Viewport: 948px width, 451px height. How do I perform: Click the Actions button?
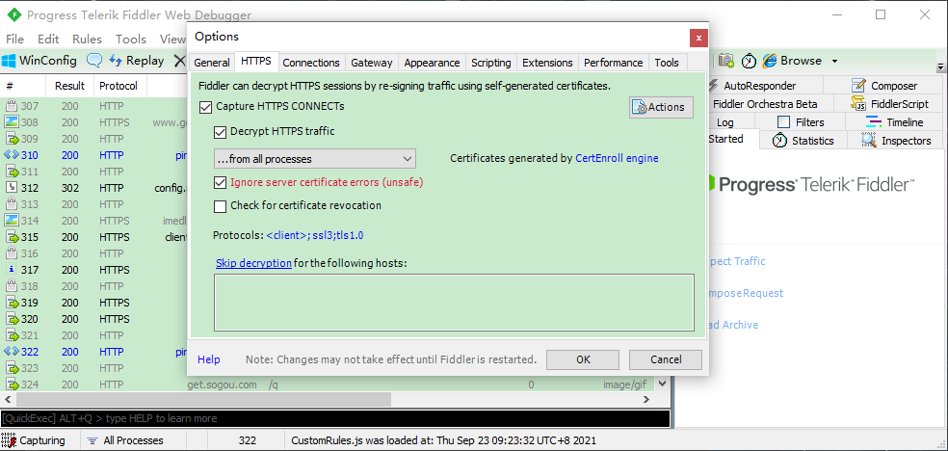tap(661, 107)
